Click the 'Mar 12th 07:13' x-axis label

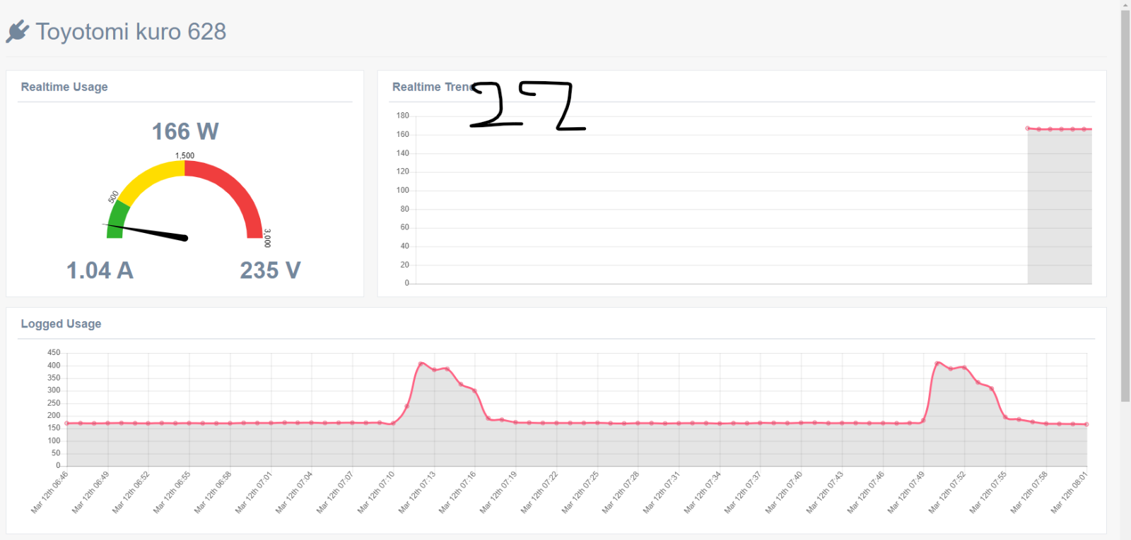(417, 492)
